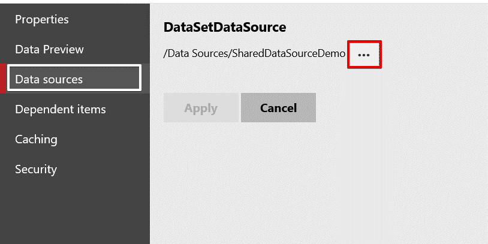Switch to Data Preview page
Image resolution: width=488 pixels, height=244 pixels.
click(49, 49)
